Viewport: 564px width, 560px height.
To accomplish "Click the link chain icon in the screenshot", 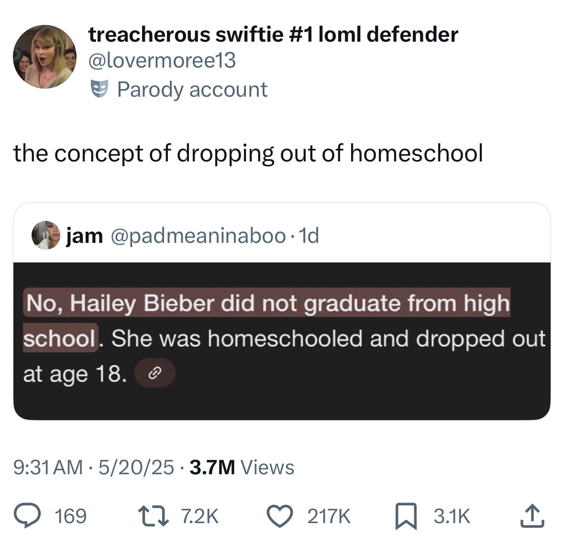I will point(155,373).
